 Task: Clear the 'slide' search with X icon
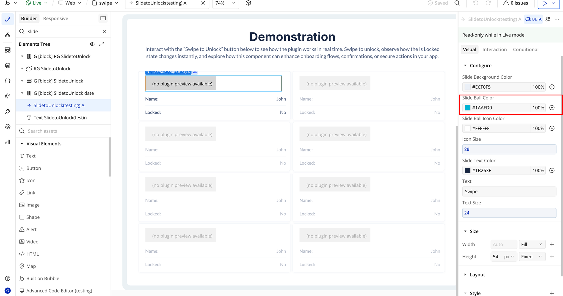coord(104,31)
